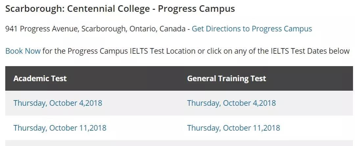This screenshot has height=146, width=355.
Task: Click the Book Now link
Action: [23, 51]
